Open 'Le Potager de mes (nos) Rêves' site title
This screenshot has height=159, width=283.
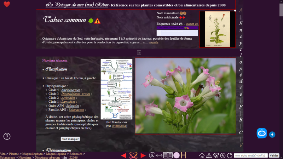tap(77, 5)
